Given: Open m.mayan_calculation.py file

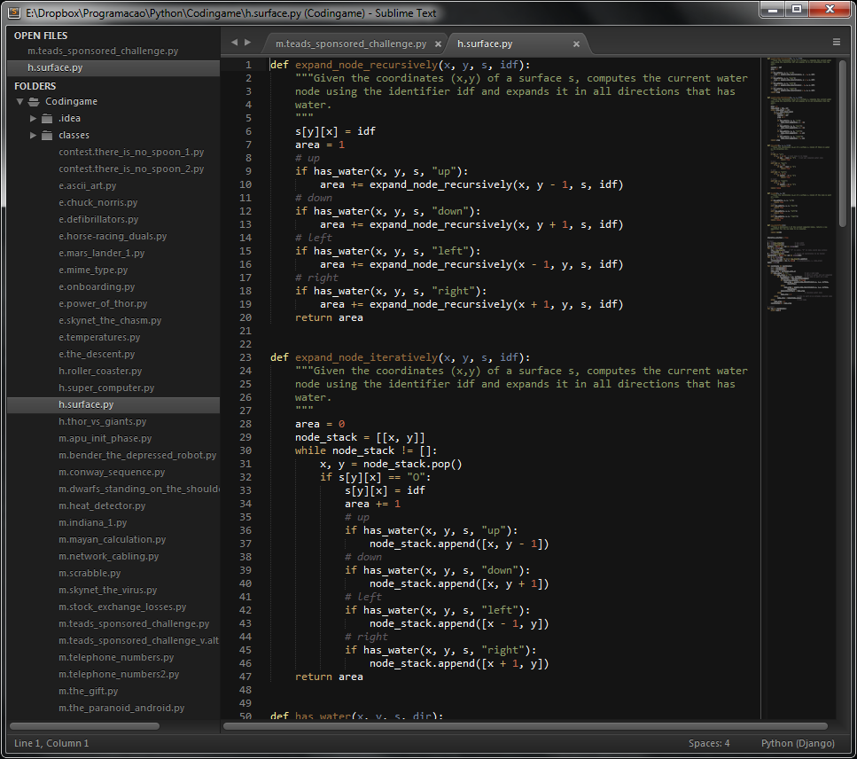Looking at the screenshot, I should pyautogui.click(x=112, y=540).
